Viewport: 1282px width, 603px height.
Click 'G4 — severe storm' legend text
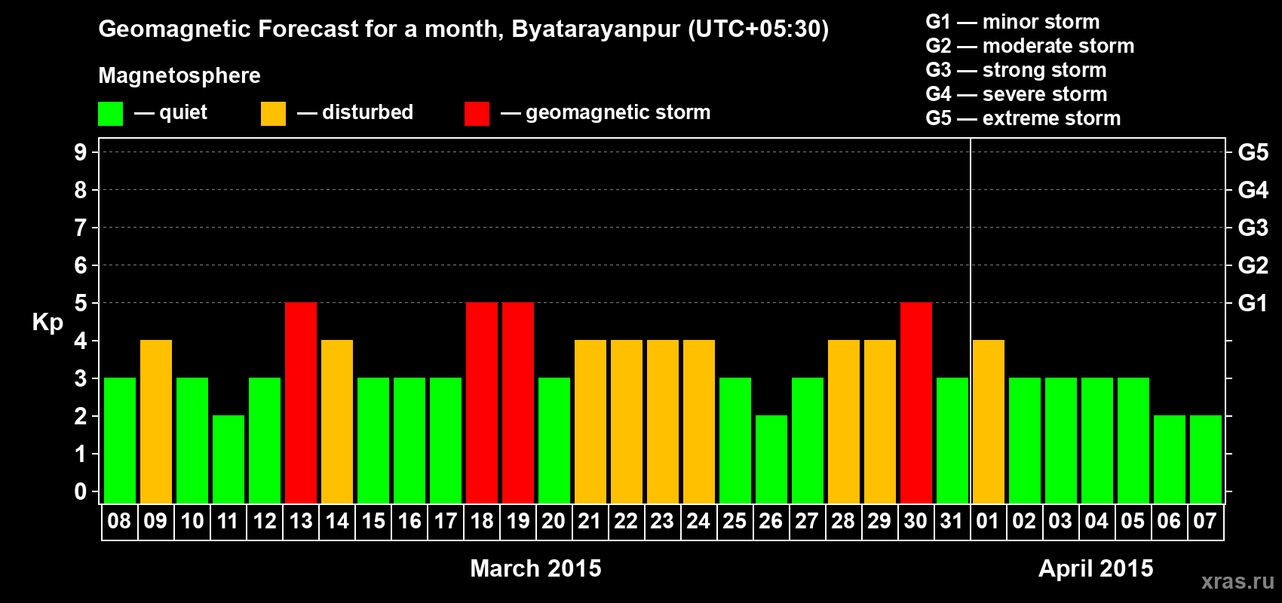pos(1017,94)
